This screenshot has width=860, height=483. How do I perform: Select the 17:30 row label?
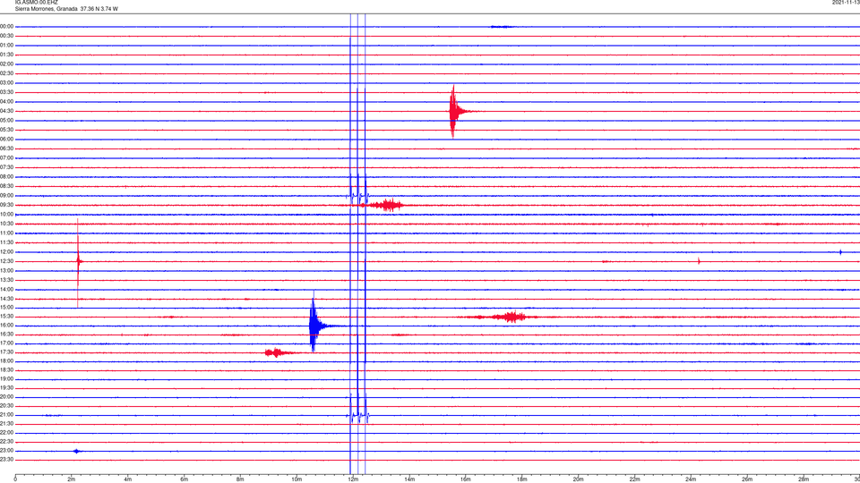(7, 352)
